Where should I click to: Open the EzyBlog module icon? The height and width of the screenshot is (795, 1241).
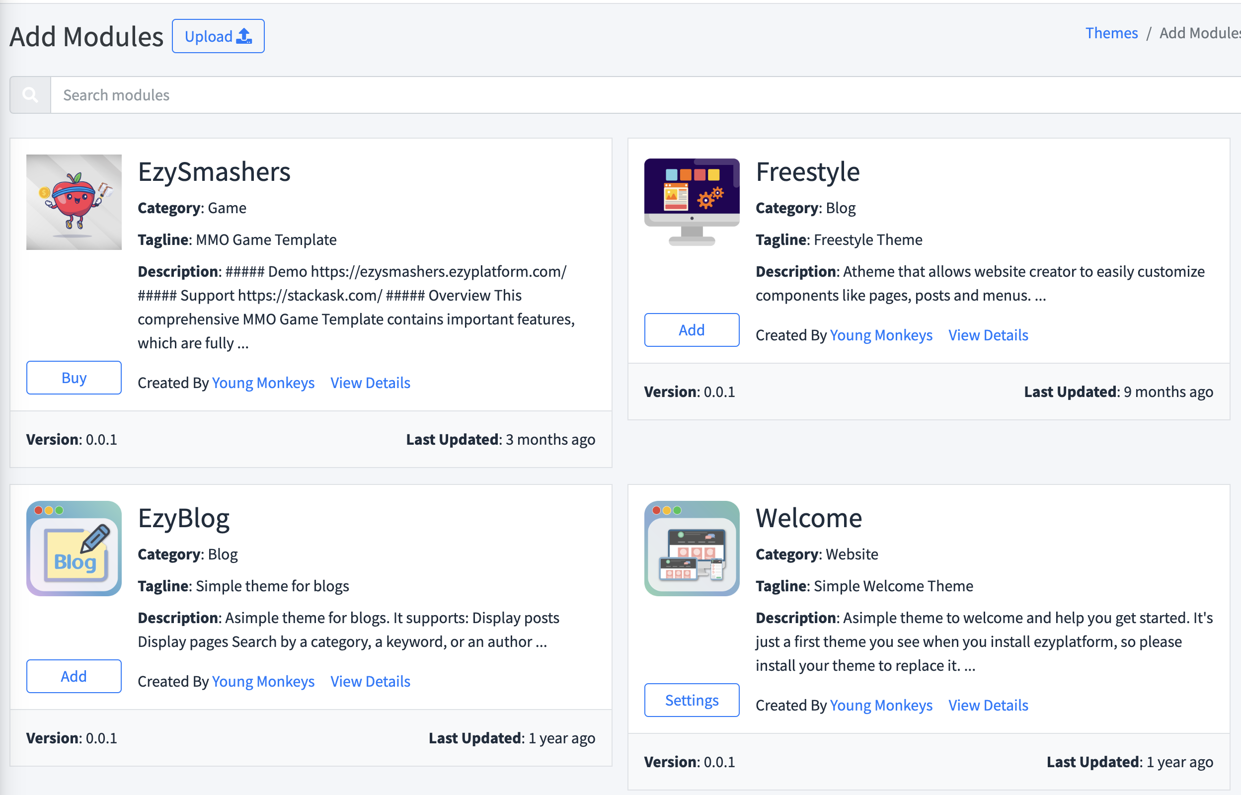74,548
